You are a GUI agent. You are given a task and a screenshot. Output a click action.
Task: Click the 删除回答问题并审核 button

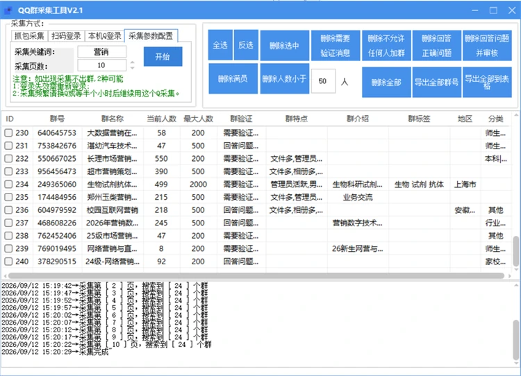(x=487, y=46)
